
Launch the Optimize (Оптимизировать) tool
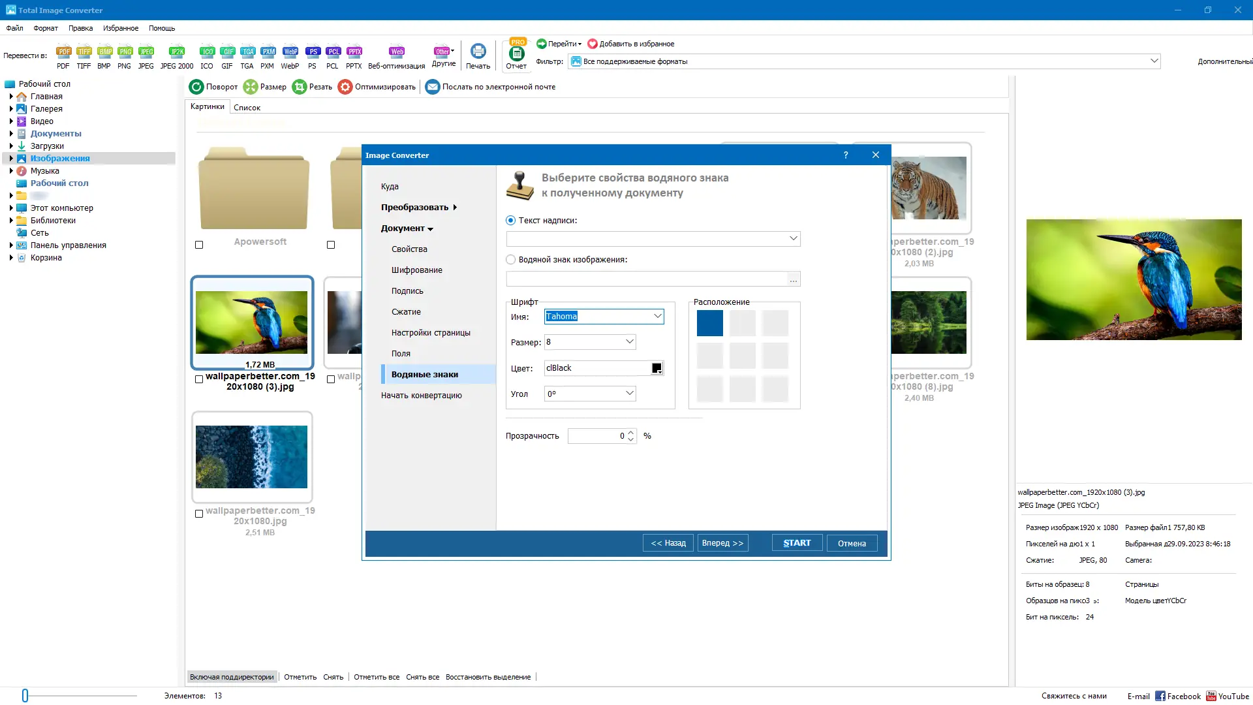(377, 86)
